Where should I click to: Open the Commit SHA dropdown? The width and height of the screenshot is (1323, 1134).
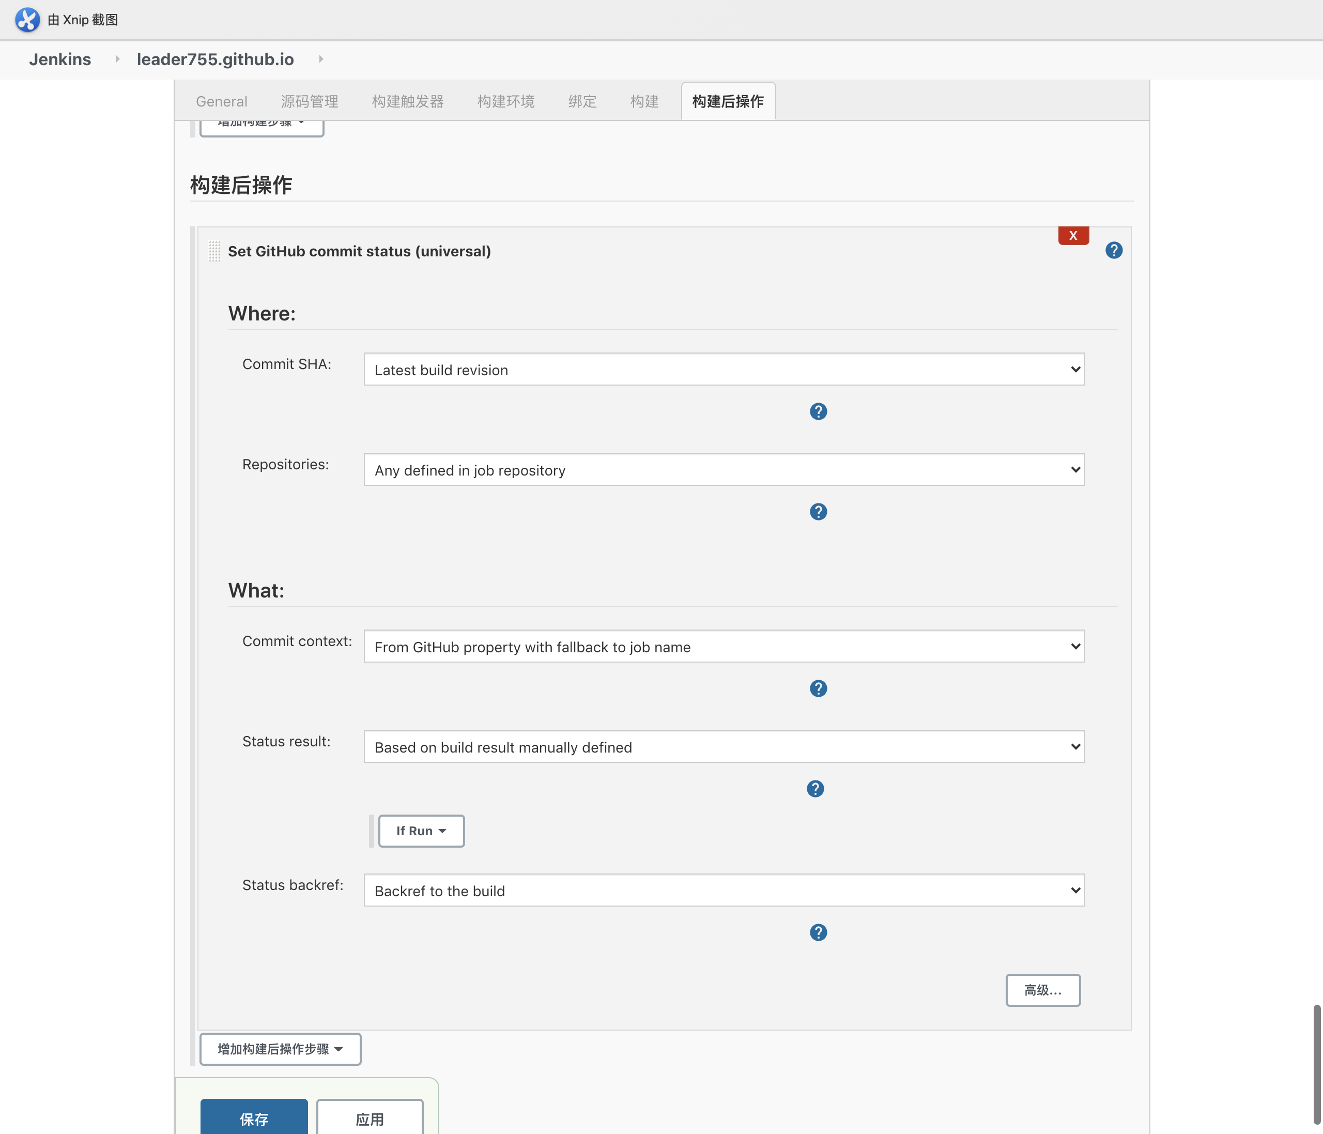pyautogui.click(x=724, y=370)
